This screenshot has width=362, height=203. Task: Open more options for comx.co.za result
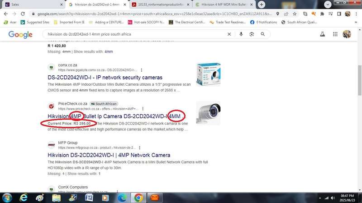(x=142, y=70)
